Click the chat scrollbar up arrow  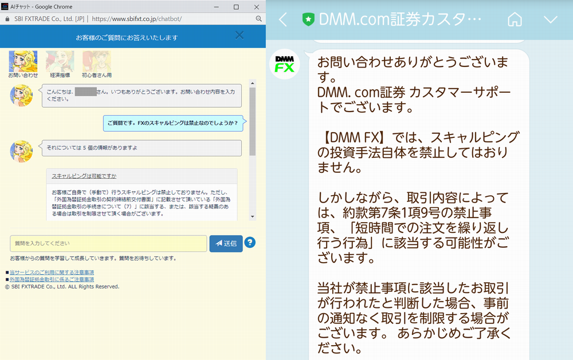(x=253, y=83)
